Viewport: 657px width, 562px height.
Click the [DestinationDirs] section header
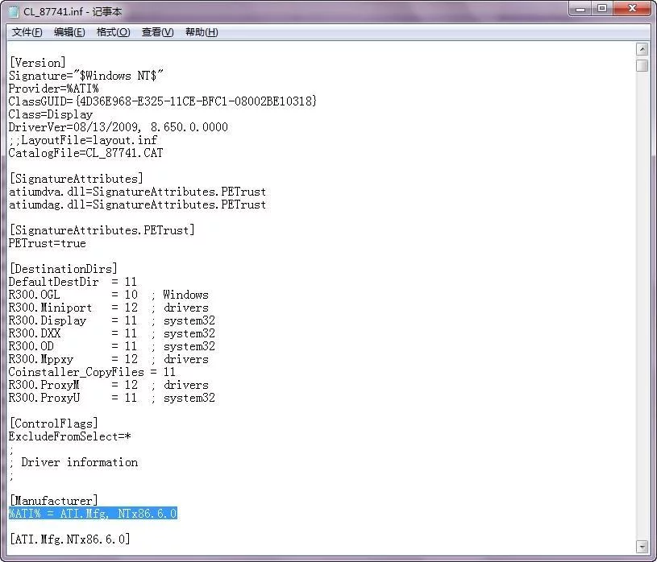[x=63, y=269]
